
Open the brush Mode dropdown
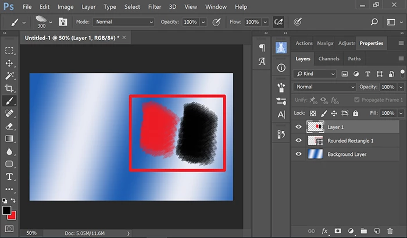point(123,22)
